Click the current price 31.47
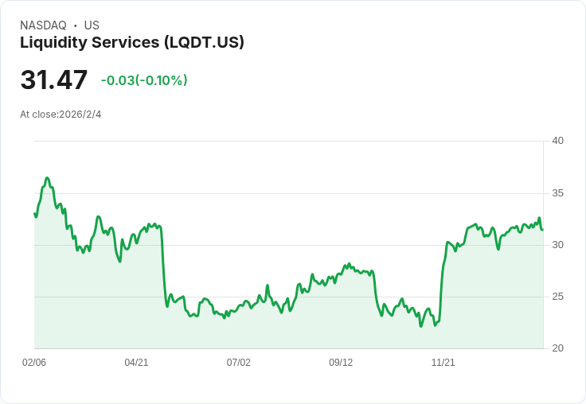This screenshot has height=404, width=586. (54, 80)
